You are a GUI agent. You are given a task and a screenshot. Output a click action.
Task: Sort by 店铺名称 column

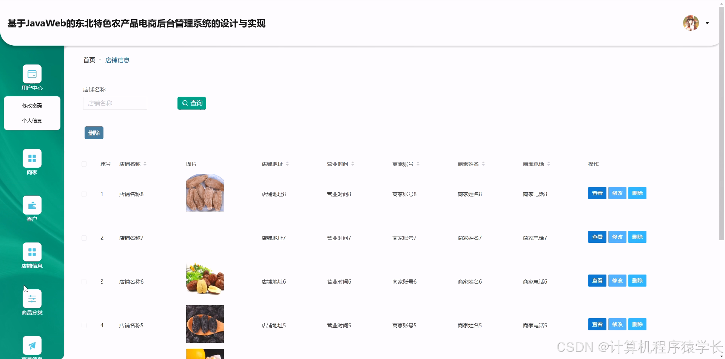(x=145, y=164)
